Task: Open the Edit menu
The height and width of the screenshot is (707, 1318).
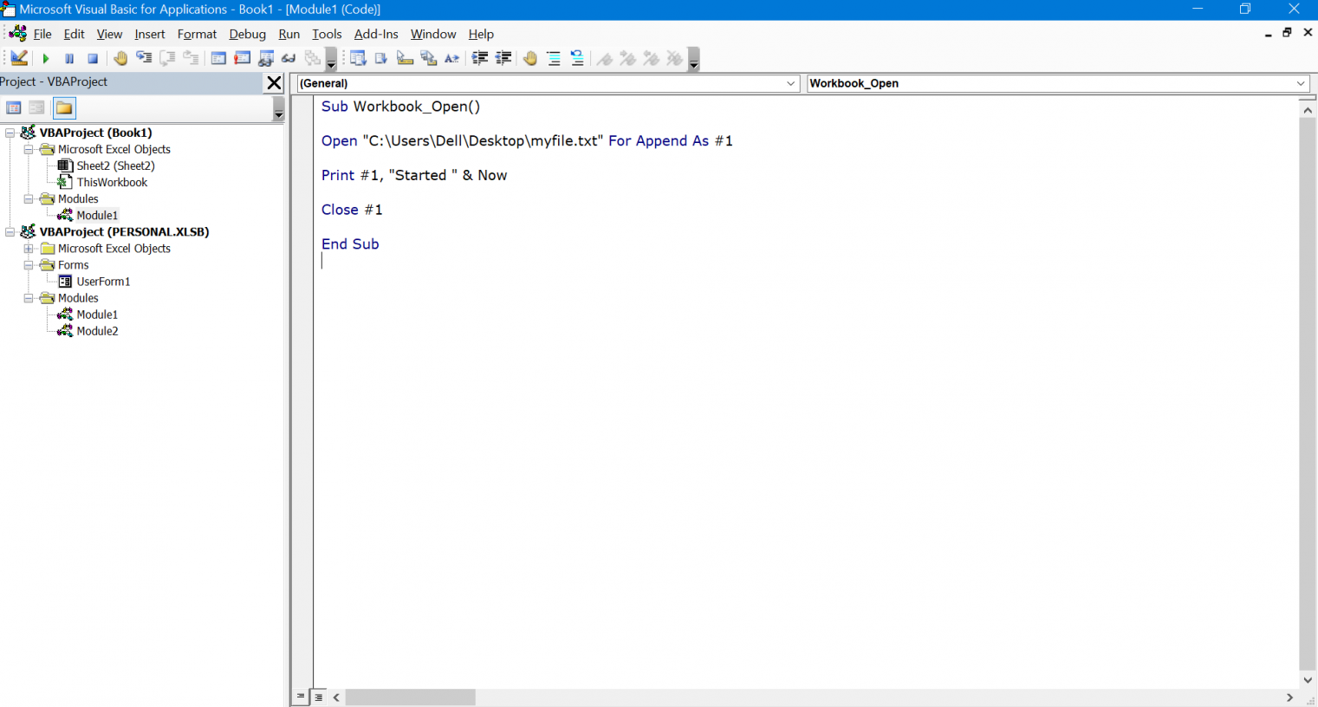Action: pyautogui.click(x=75, y=34)
